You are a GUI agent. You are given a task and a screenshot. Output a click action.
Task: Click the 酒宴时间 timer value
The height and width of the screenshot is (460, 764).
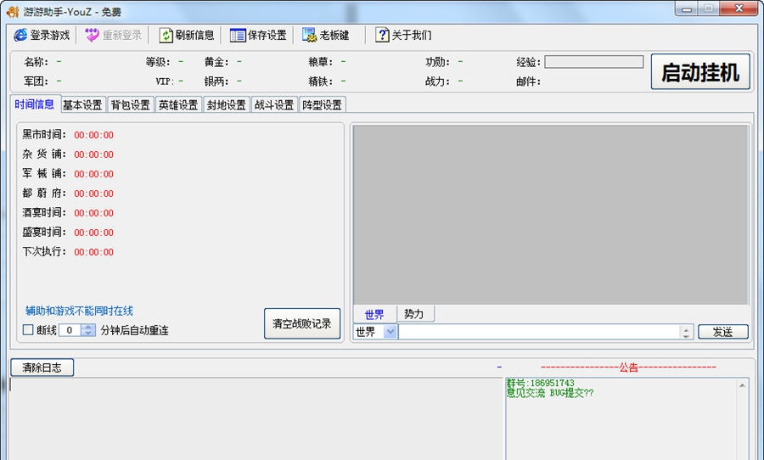point(94,213)
